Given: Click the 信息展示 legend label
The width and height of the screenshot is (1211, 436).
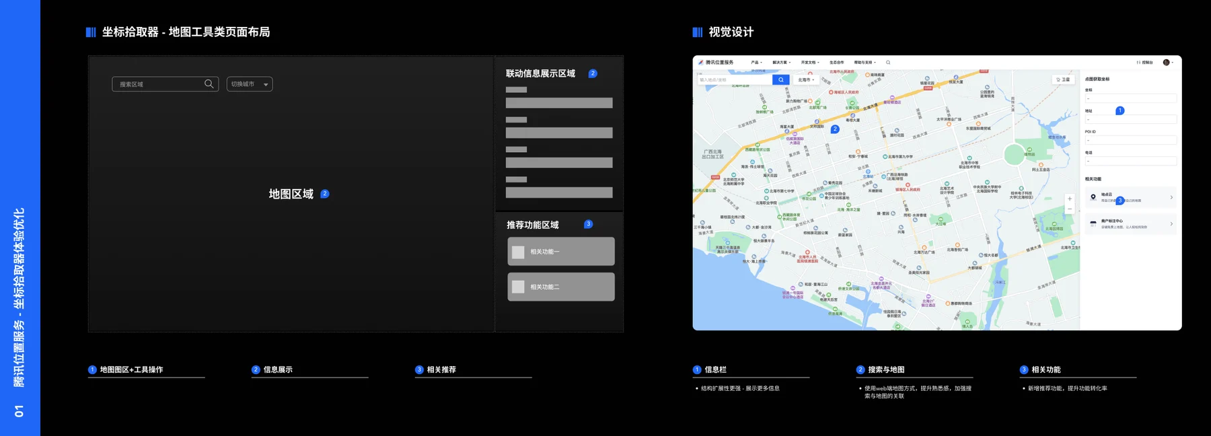Looking at the screenshot, I should click(x=278, y=369).
